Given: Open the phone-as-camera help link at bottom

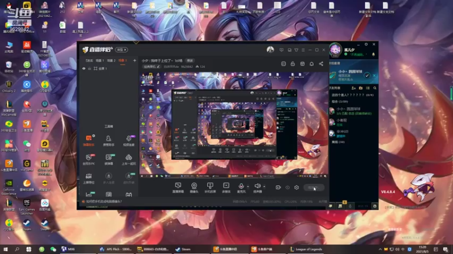Looking at the screenshot, I should click(x=104, y=202).
